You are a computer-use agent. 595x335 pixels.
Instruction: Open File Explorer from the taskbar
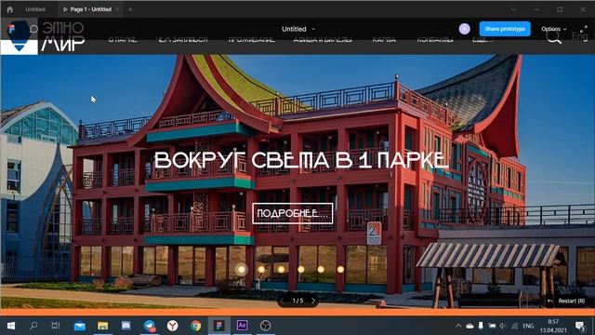coord(103,326)
